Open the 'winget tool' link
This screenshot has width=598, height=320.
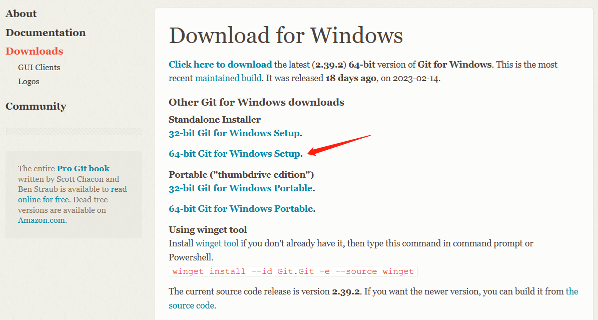click(217, 243)
